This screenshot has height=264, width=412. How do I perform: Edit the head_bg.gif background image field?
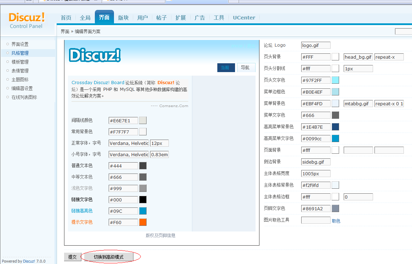pos(358,57)
